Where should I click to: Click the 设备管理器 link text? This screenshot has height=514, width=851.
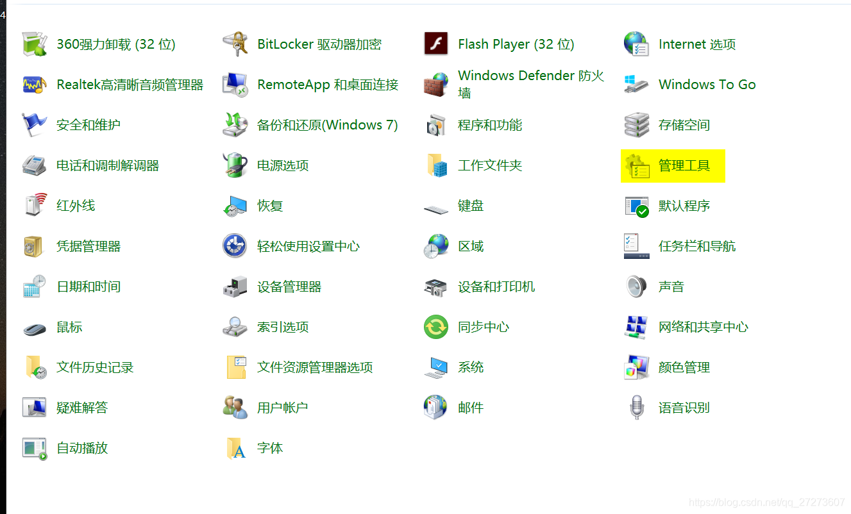[x=289, y=286]
